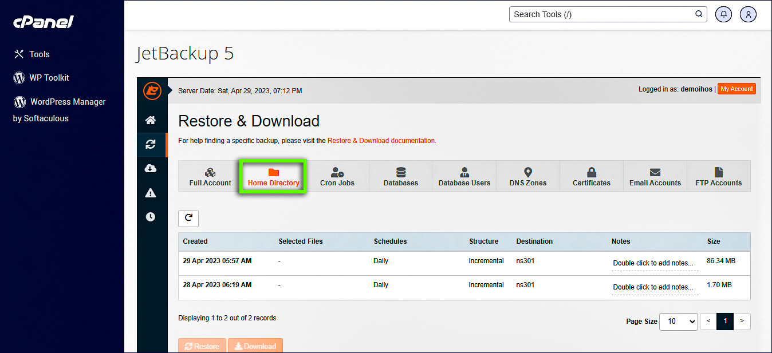Switch to the DNS Zones tab
Image resolution: width=772 pixels, height=353 pixels.
(x=527, y=176)
